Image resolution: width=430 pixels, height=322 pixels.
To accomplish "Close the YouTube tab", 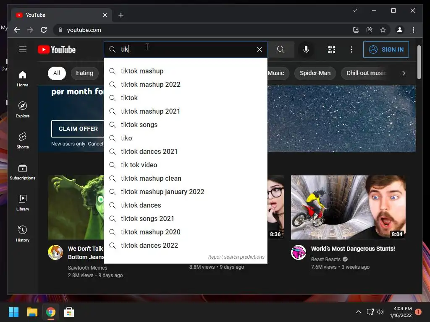I will pyautogui.click(x=105, y=15).
